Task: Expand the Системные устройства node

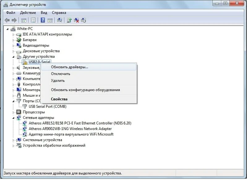Action: coord(13,140)
